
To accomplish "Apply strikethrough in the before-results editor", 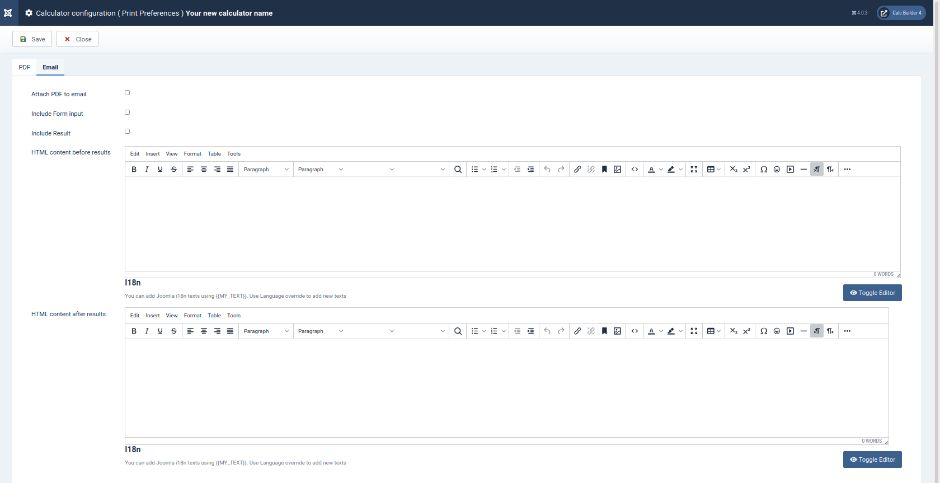I will 173,169.
